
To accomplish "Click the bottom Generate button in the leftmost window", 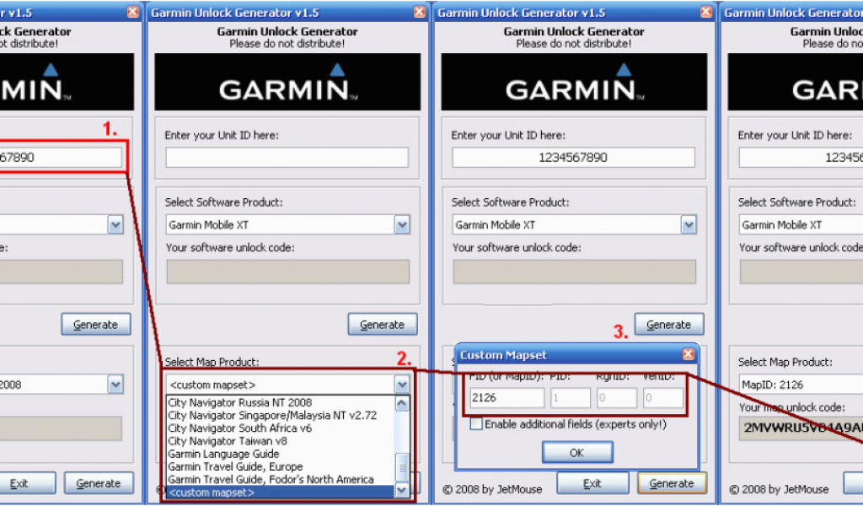I will (x=99, y=483).
